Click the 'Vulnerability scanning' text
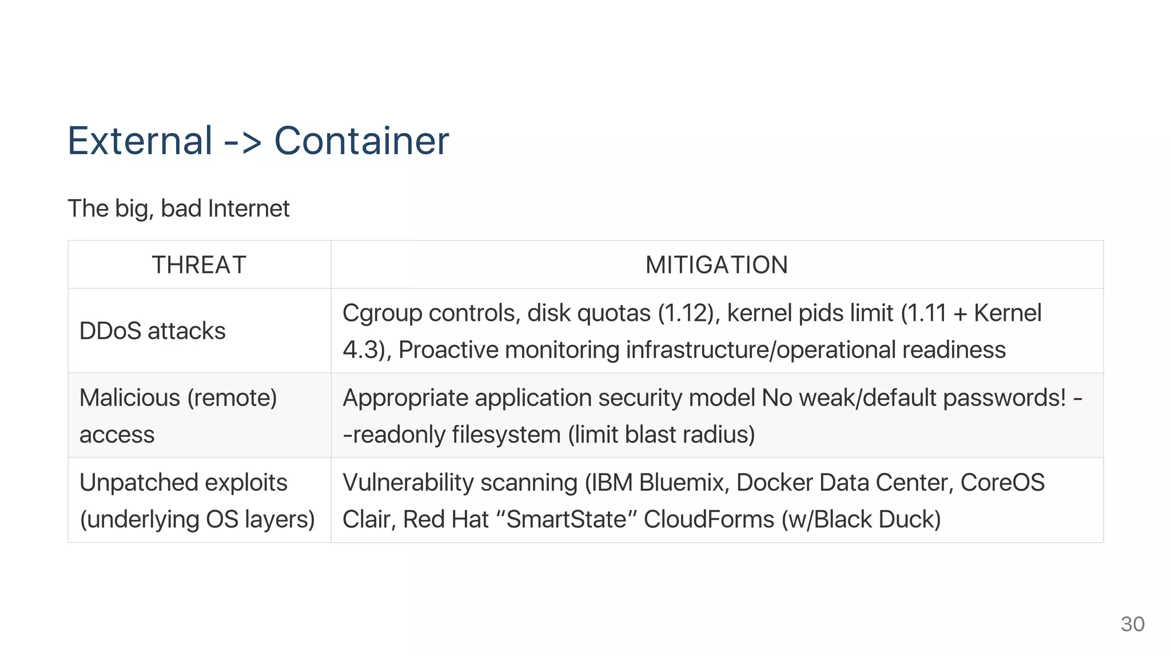Image resolution: width=1171 pixels, height=658 pixels. point(460,483)
